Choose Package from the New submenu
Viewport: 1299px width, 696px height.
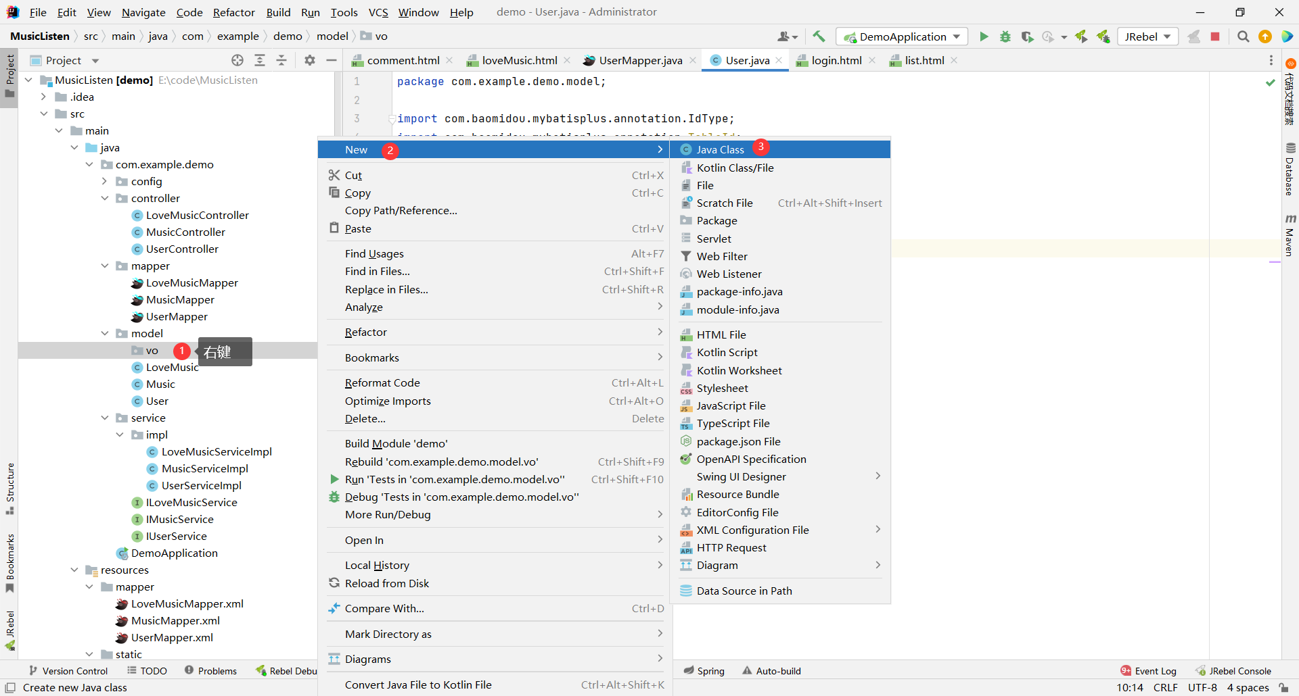tap(780, 220)
